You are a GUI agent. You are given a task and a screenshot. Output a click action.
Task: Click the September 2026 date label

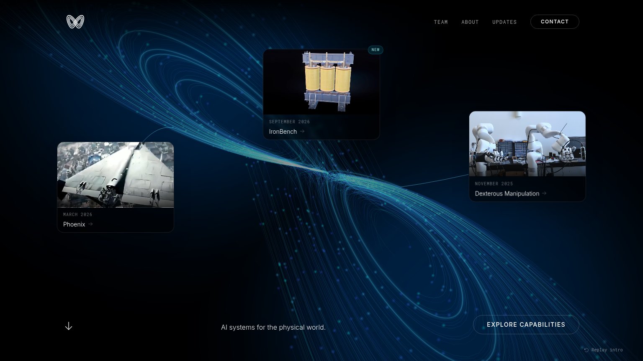click(x=290, y=122)
